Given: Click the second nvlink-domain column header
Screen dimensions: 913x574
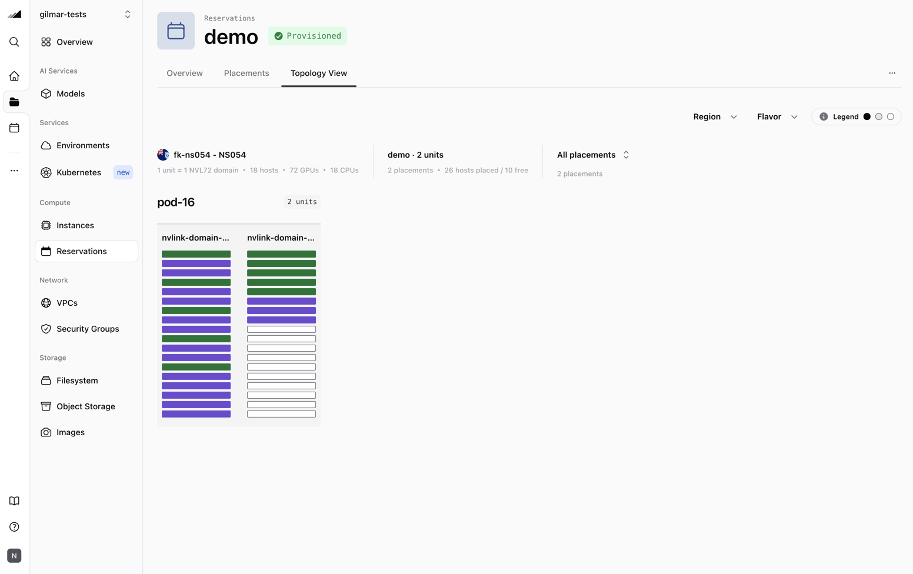Looking at the screenshot, I should 281,238.
